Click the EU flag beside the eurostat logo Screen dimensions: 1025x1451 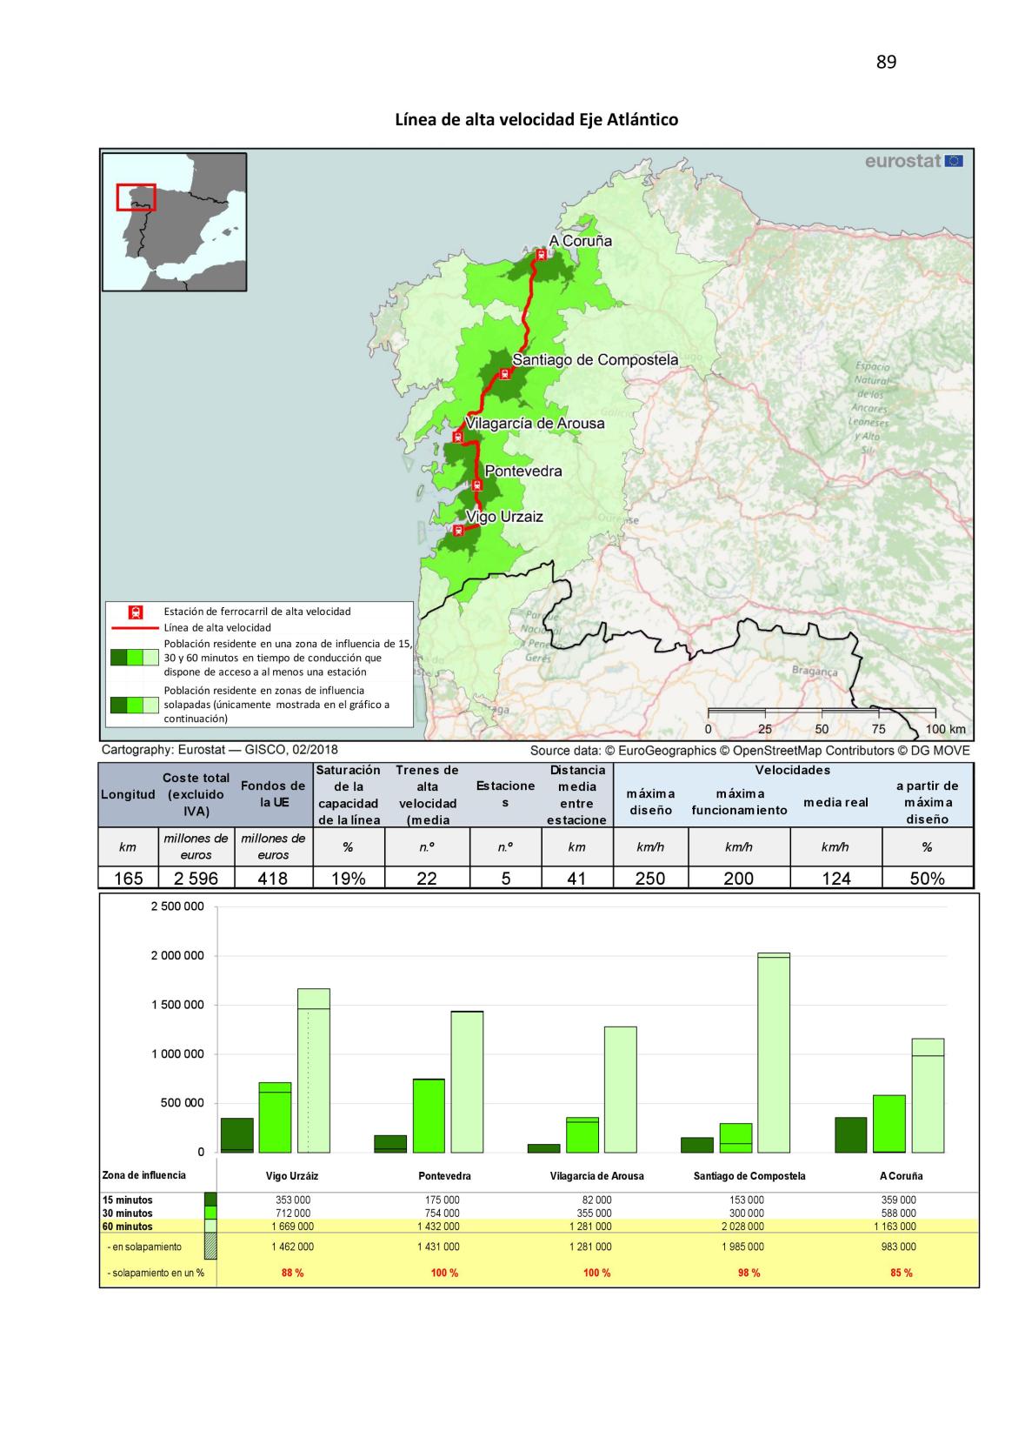[954, 161]
